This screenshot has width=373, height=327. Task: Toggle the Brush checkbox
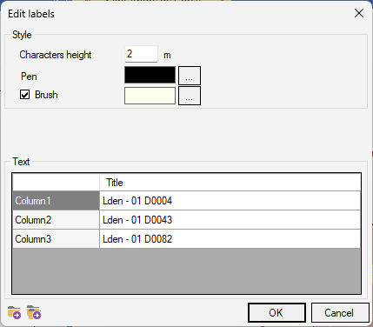[x=24, y=95]
